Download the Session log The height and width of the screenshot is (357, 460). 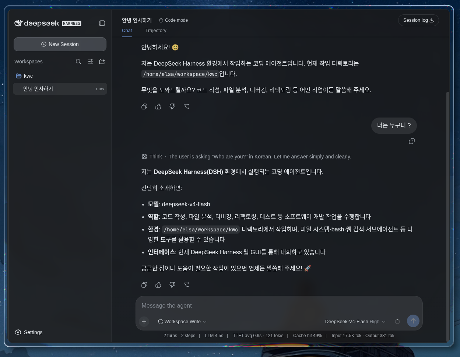pos(418,20)
